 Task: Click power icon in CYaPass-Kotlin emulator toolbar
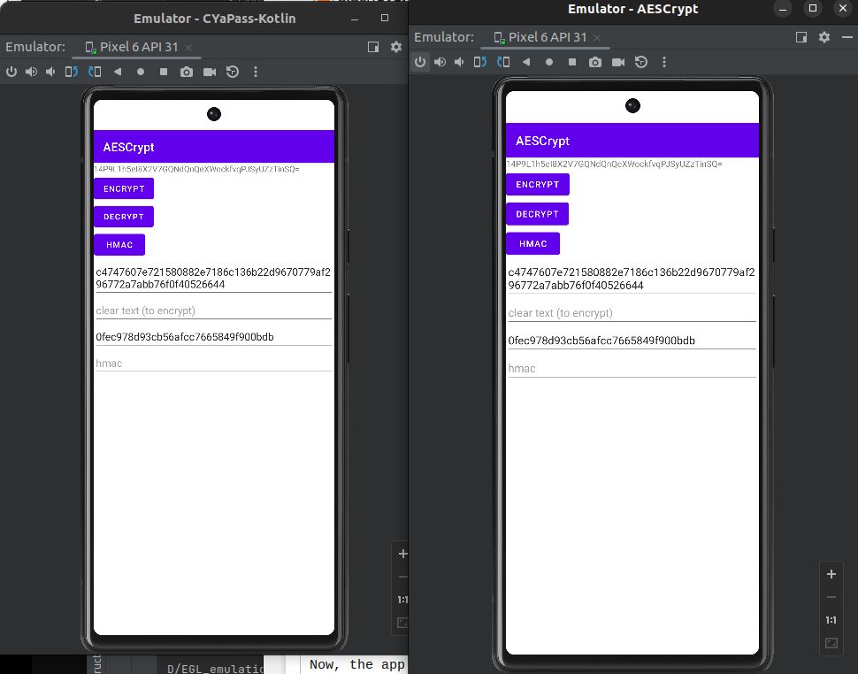tap(11, 72)
